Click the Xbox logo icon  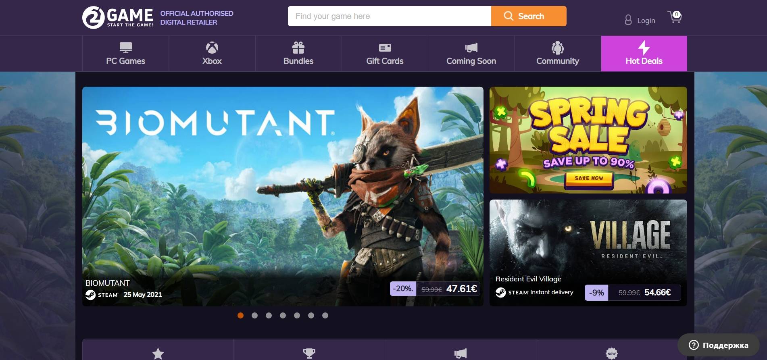coord(212,48)
